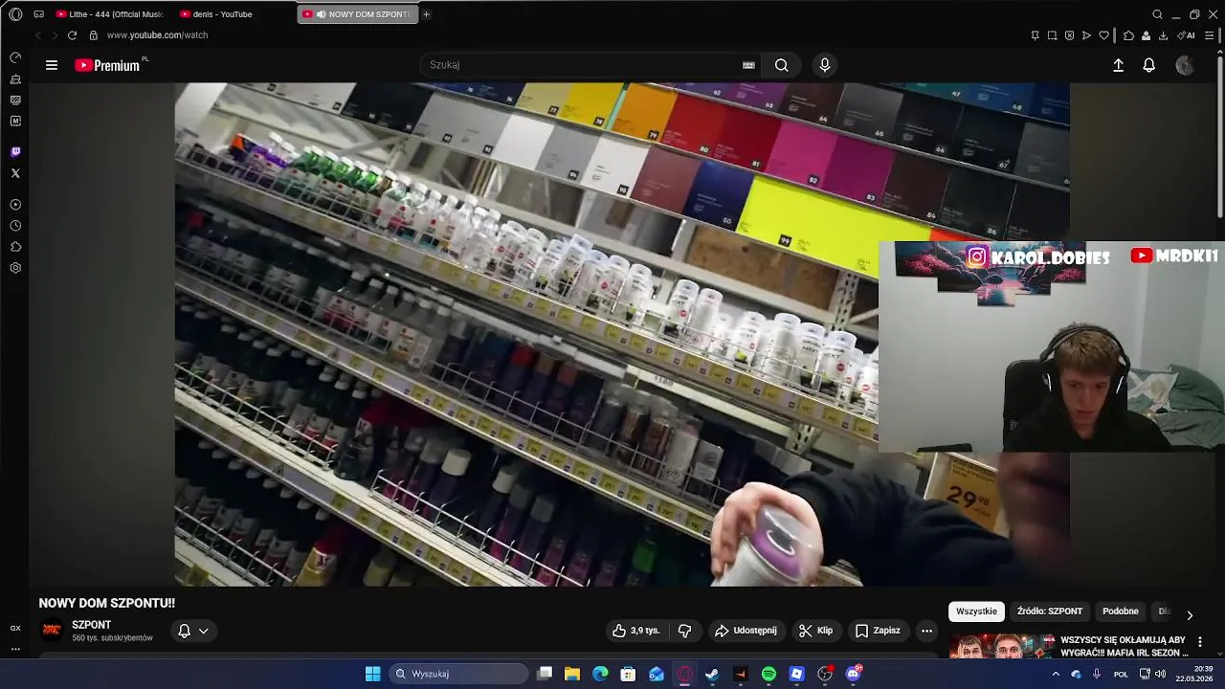Open Spotify from the taskbar
This screenshot has height=689, width=1225.
pyautogui.click(x=768, y=674)
